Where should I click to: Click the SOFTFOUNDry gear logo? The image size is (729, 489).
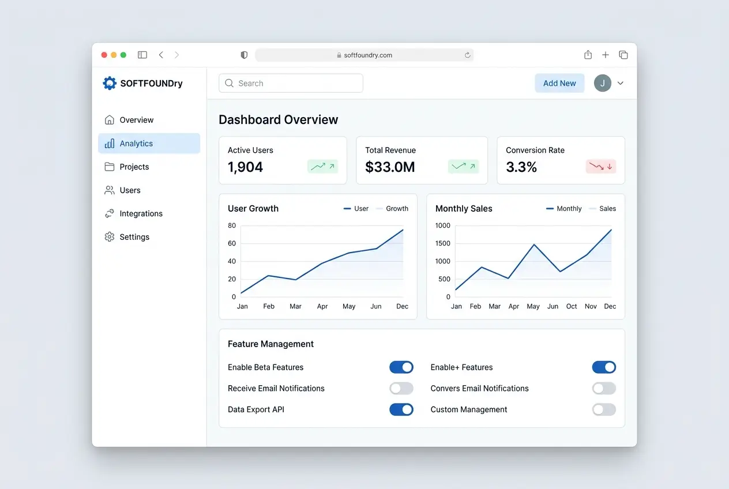pyautogui.click(x=110, y=82)
